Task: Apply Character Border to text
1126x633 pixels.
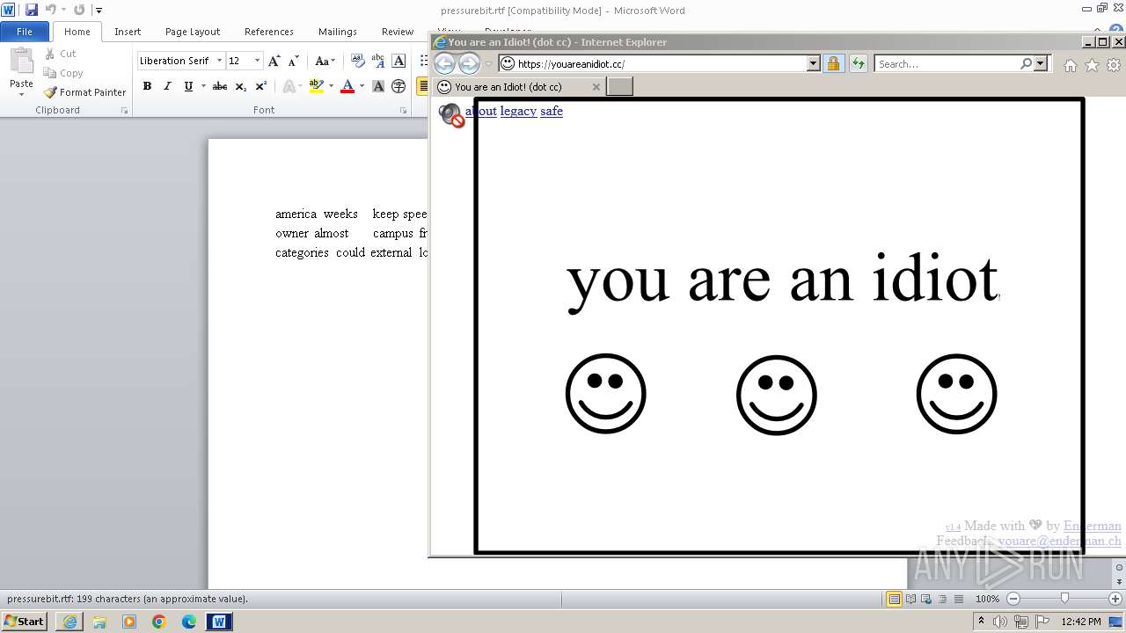Action: click(398, 61)
